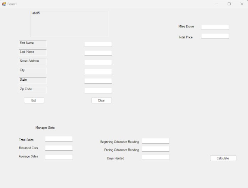Screen dimensions: 248x188
Task: Activate the State input box
Action: coord(98,81)
